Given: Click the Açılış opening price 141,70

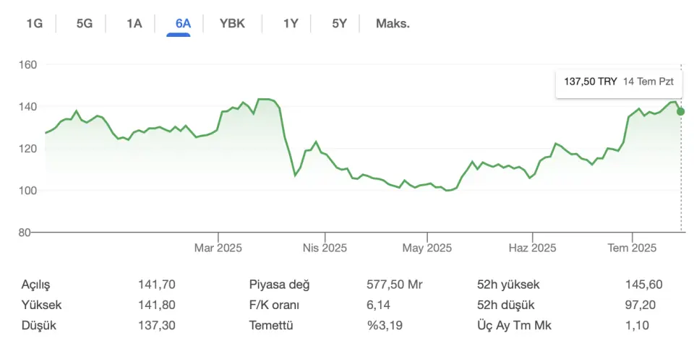Looking at the screenshot, I should [x=156, y=285].
